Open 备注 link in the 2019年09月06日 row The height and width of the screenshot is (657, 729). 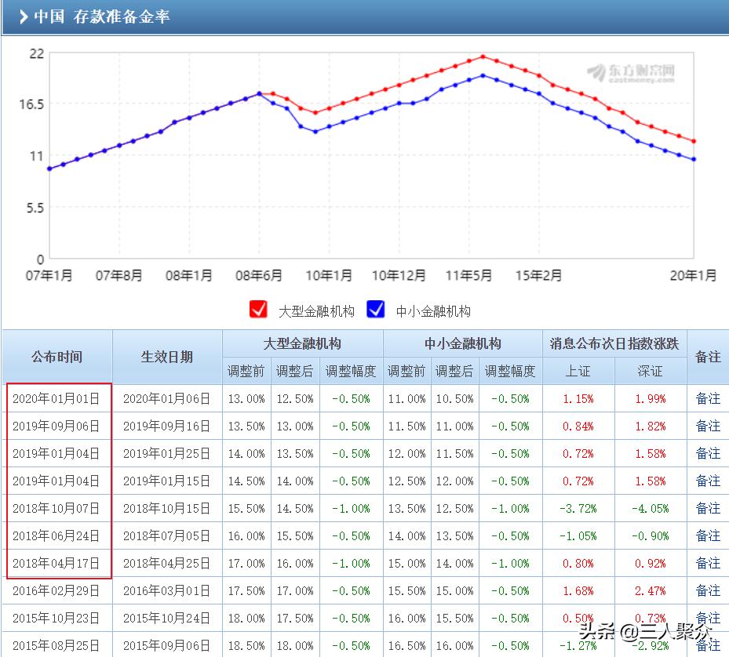[709, 426]
